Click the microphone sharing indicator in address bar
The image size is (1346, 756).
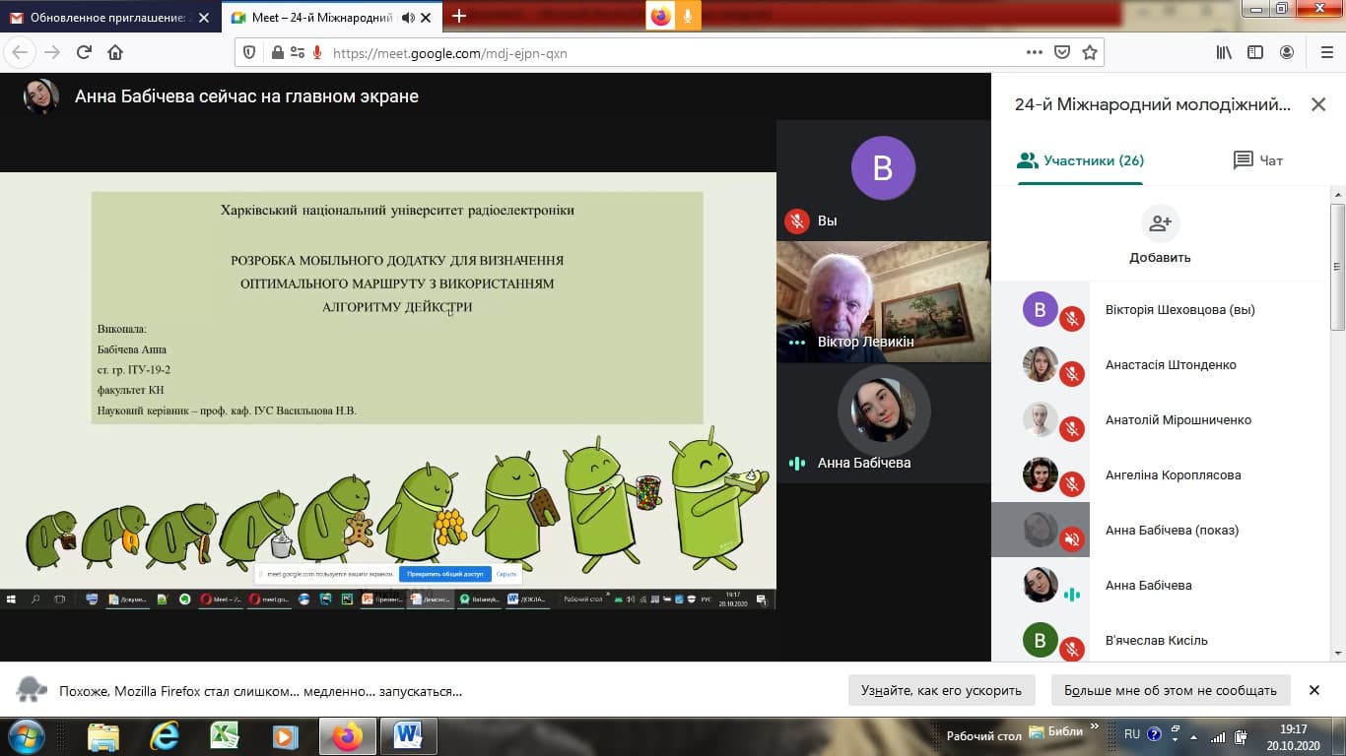(317, 53)
